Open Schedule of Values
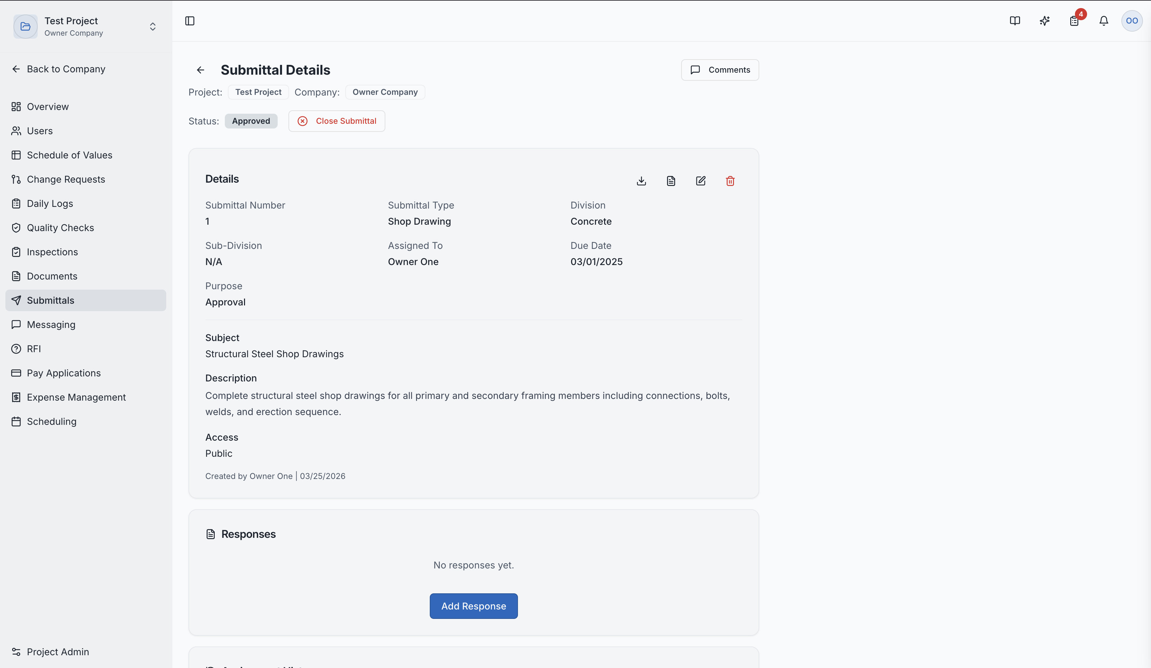This screenshot has height=668, width=1151. click(86, 155)
